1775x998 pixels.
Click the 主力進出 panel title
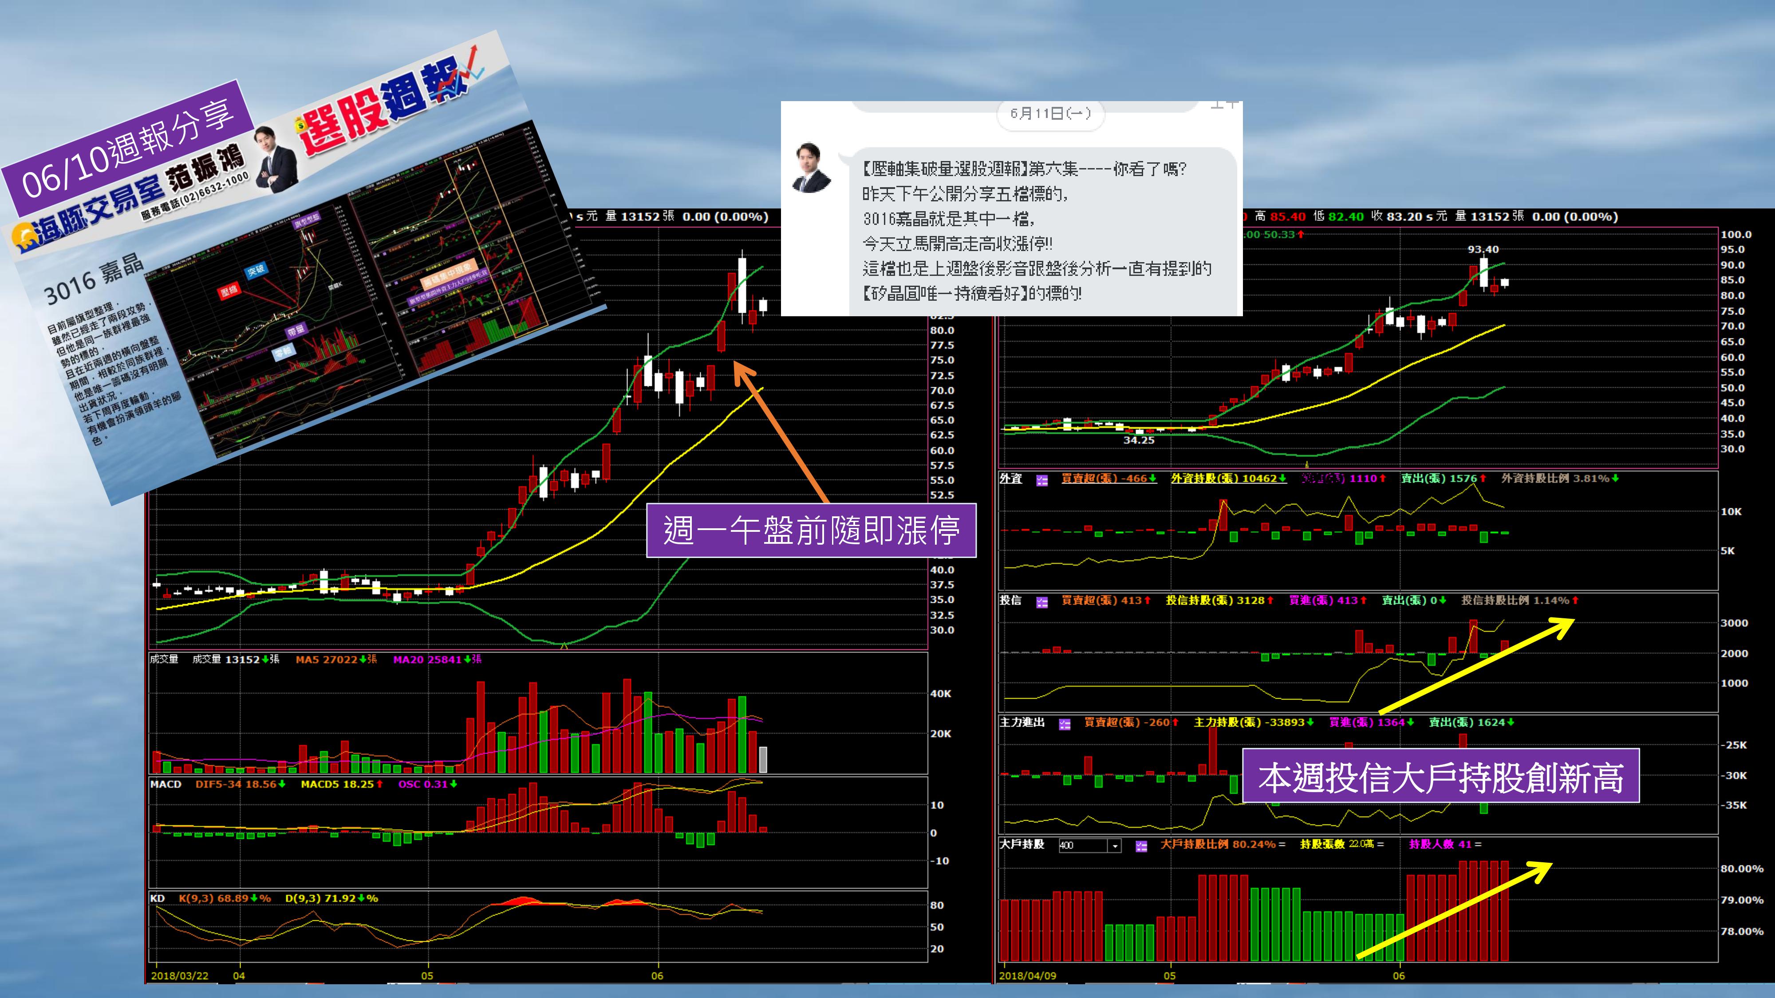(x=1022, y=723)
